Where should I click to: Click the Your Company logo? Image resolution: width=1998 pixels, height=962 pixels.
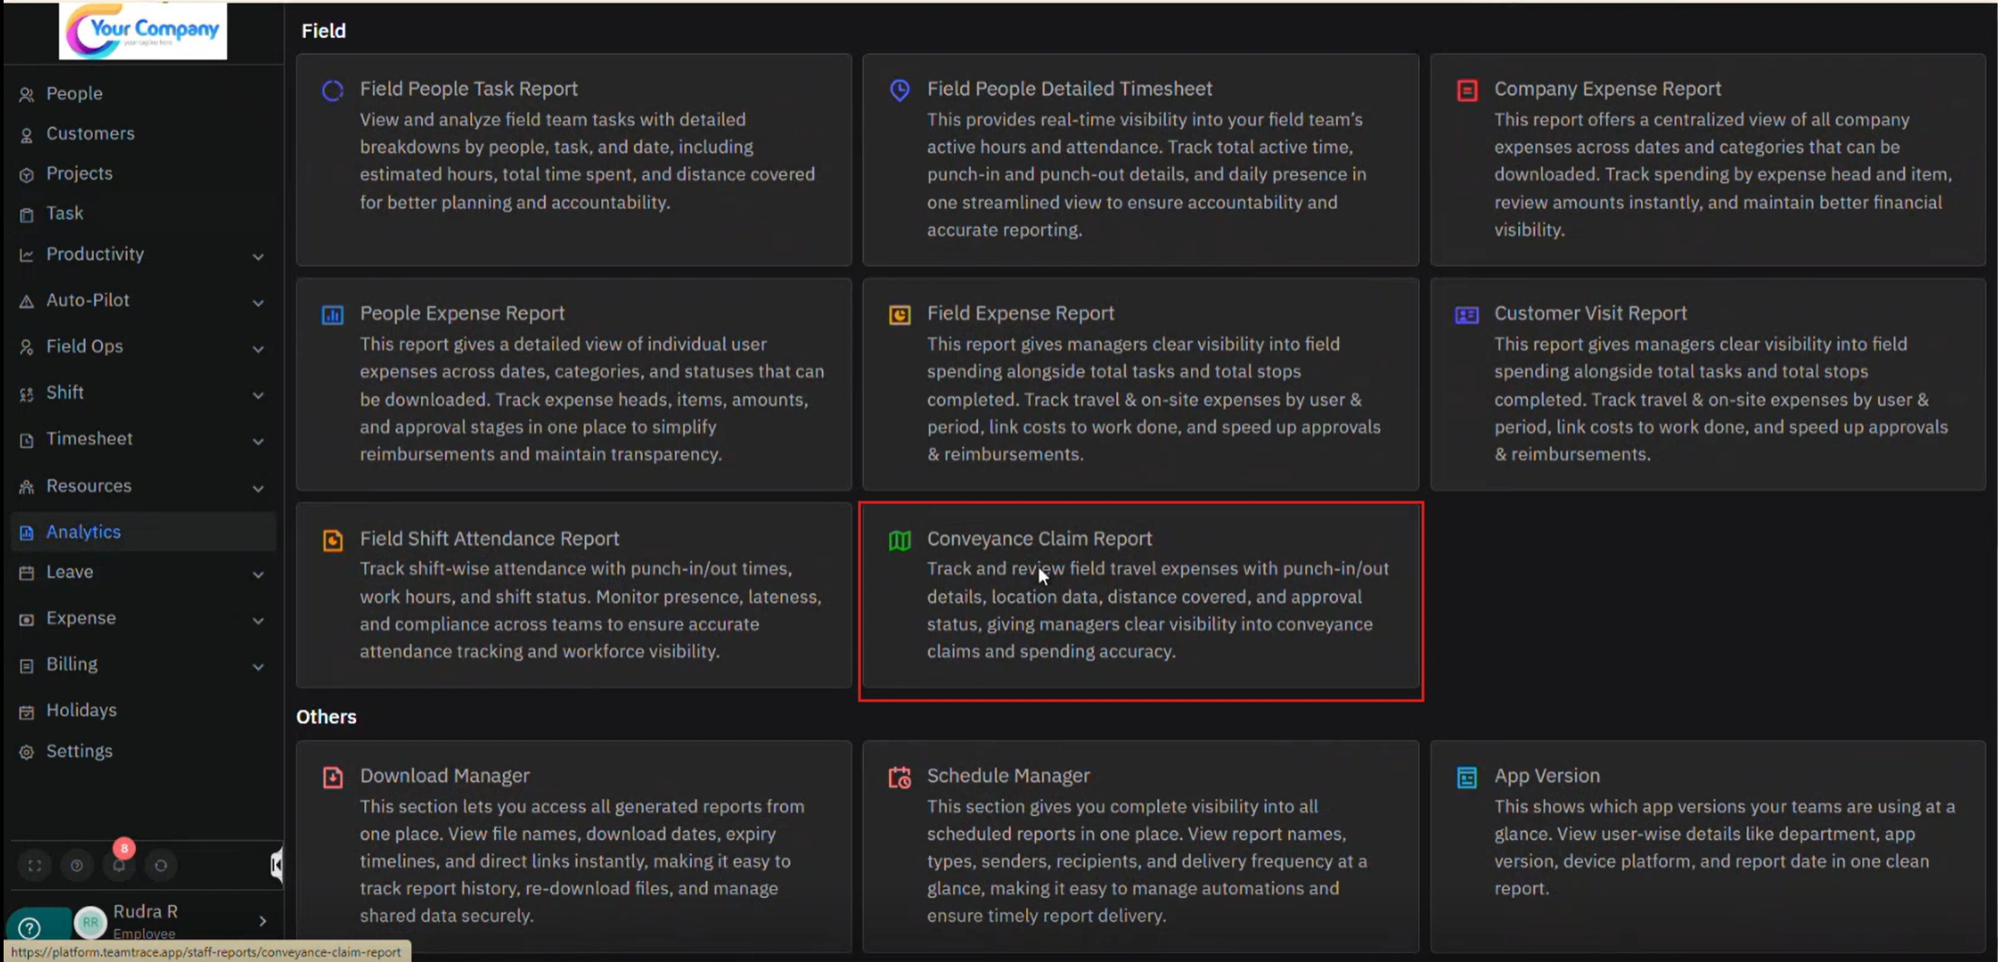tap(143, 31)
